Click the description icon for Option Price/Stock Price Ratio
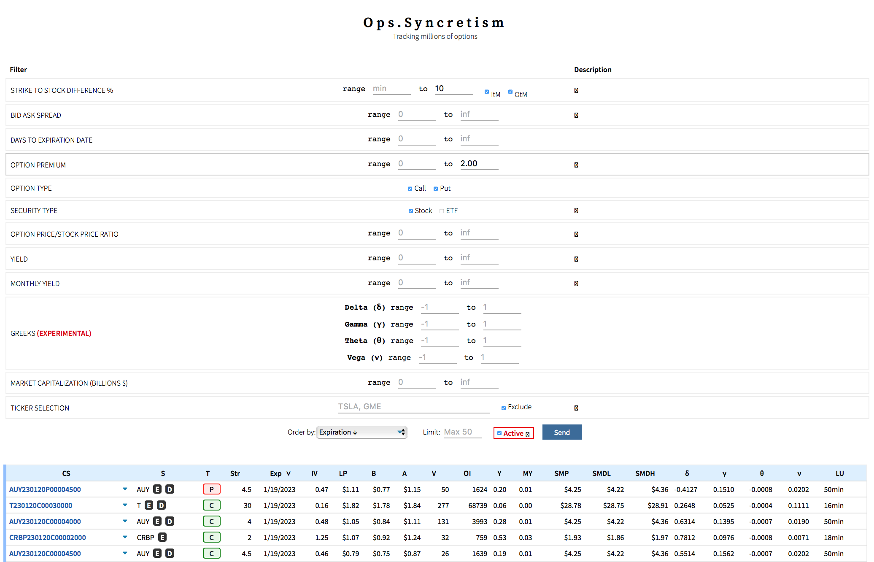 (x=576, y=234)
